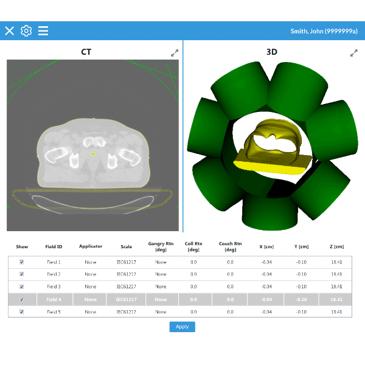The height and width of the screenshot is (365, 365).
Task: Click Field 3 Applicator None cell
Action: [91, 287]
